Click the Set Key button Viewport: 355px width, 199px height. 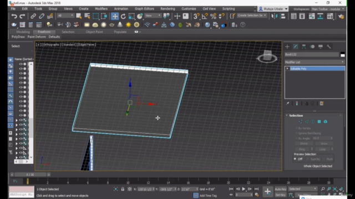coord(281,195)
